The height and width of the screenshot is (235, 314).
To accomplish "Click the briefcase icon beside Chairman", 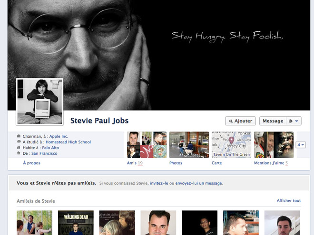I will [x=19, y=136].
